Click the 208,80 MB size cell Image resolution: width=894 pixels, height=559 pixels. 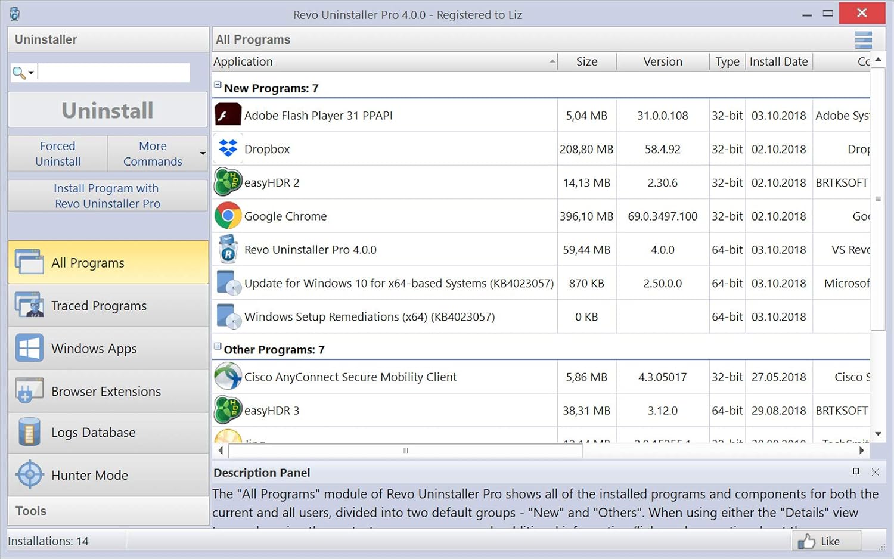click(586, 149)
